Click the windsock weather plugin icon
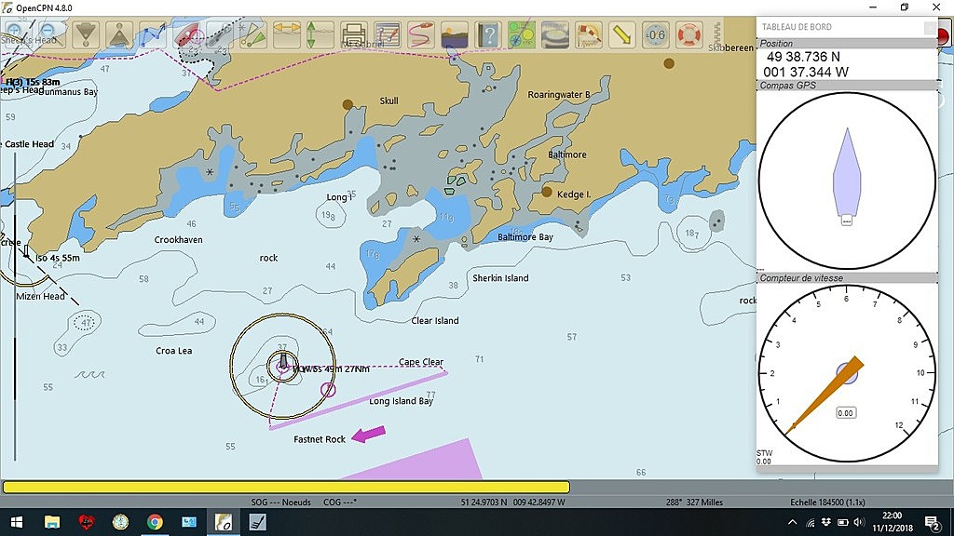 point(589,34)
